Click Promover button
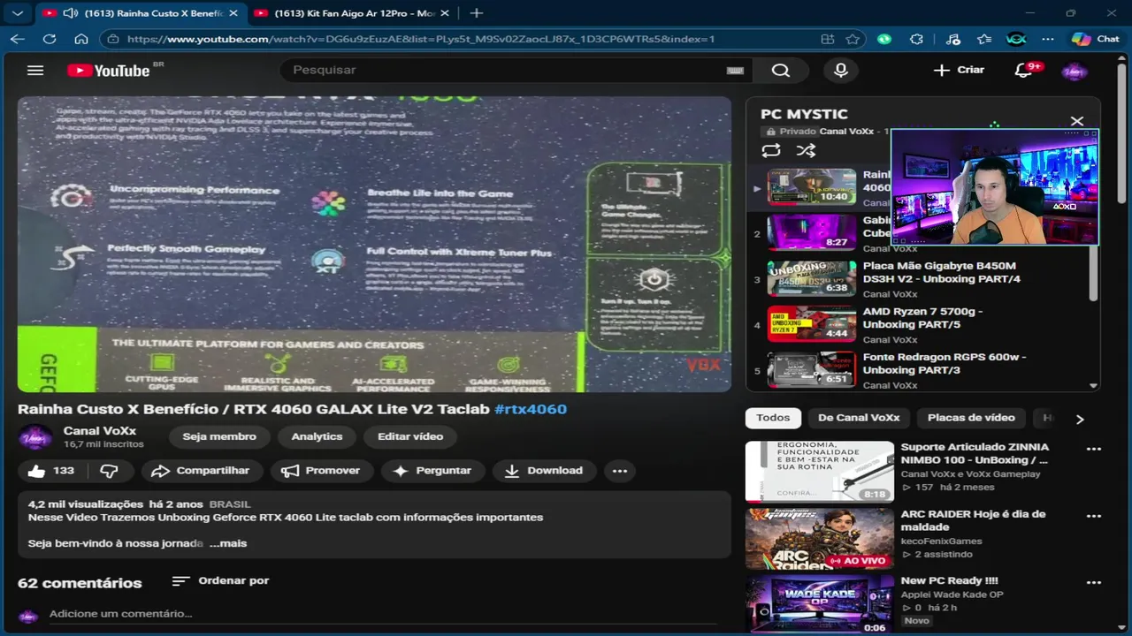This screenshot has width=1132, height=636. coord(320,471)
